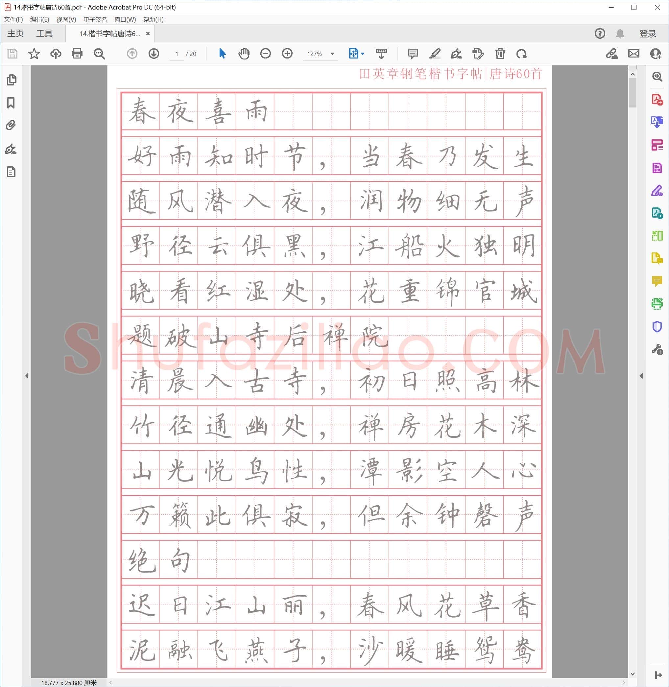Click the fit page width icon

353,54
